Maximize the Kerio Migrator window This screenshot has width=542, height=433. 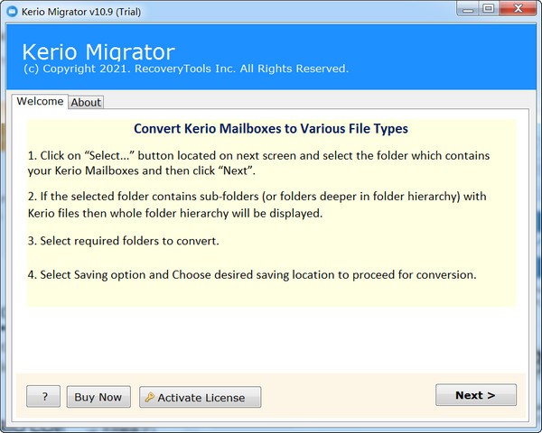tap(488, 10)
